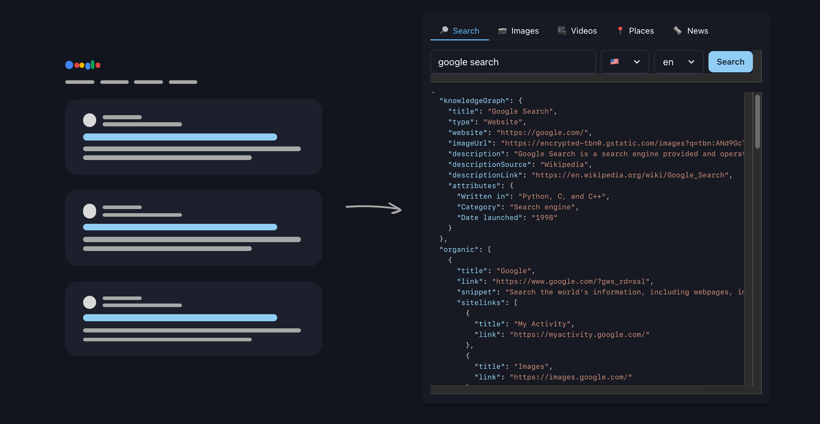Select the magnifying glass icon on Search tab
The width and height of the screenshot is (820, 424).
click(x=443, y=30)
